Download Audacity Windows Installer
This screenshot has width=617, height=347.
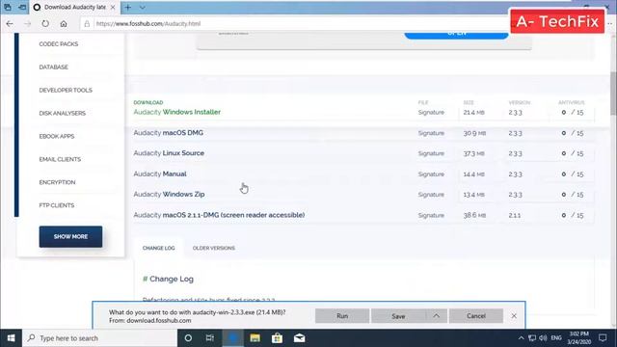coord(177,112)
